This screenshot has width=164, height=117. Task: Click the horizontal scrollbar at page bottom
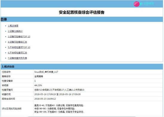point(82,117)
